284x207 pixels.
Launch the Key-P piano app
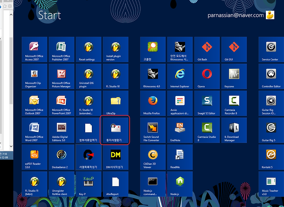(89, 184)
